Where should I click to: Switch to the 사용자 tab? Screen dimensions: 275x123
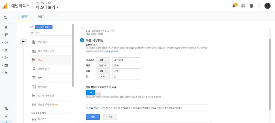[41, 17]
